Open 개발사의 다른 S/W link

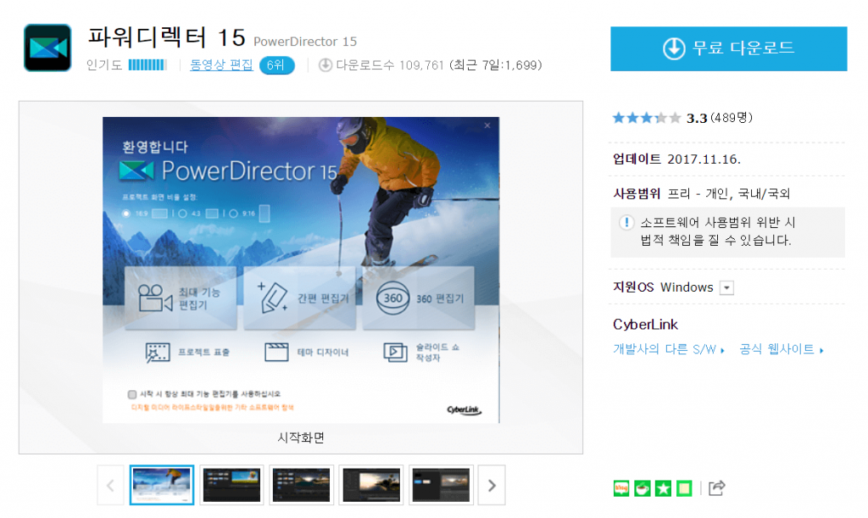(x=668, y=349)
